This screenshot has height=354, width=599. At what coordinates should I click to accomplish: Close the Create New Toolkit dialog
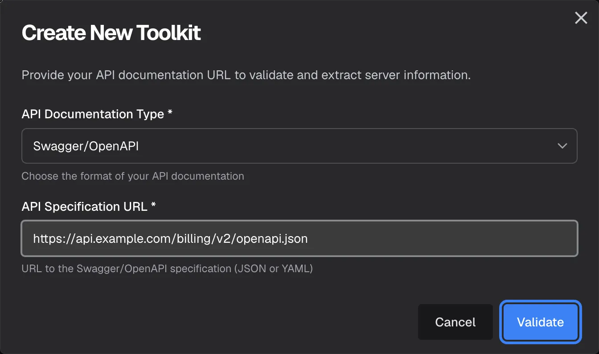tap(581, 18)
